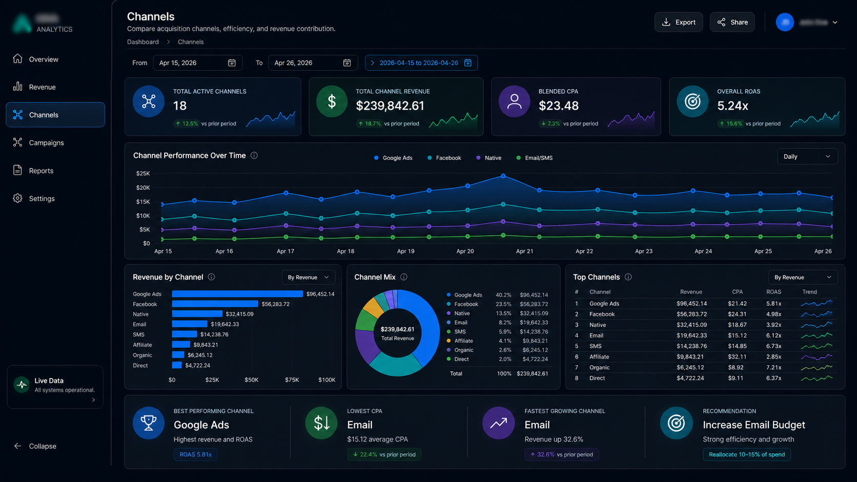Image resolution: width=857 pixels, height=482 pixels.
Task: Go to Revenue in the sidebar
Action: [55, 87]
